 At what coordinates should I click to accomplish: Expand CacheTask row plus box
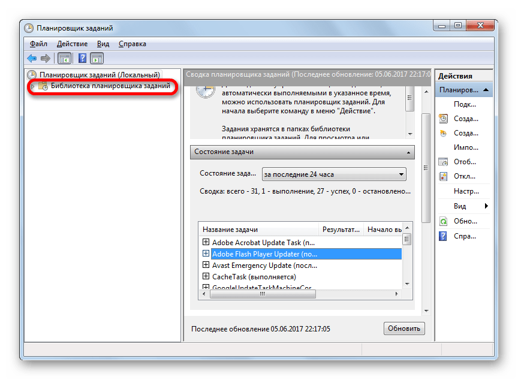coord(206,276)
